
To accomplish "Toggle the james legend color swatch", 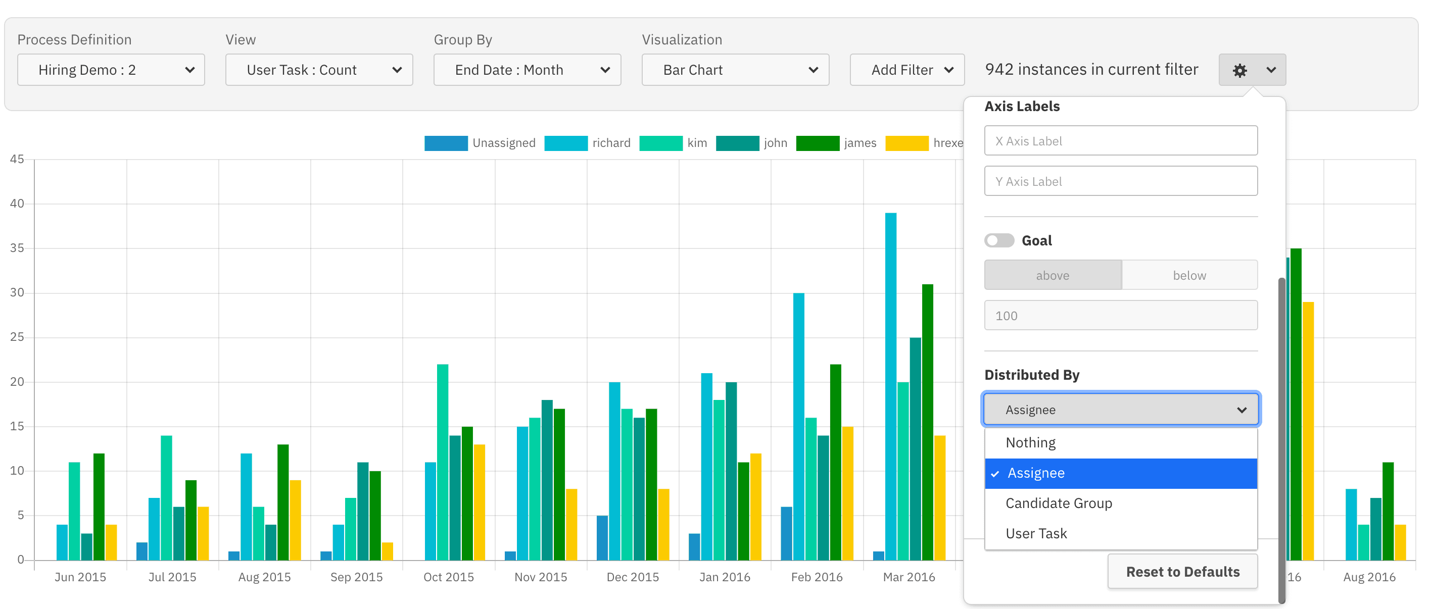I will coord(818,143).
